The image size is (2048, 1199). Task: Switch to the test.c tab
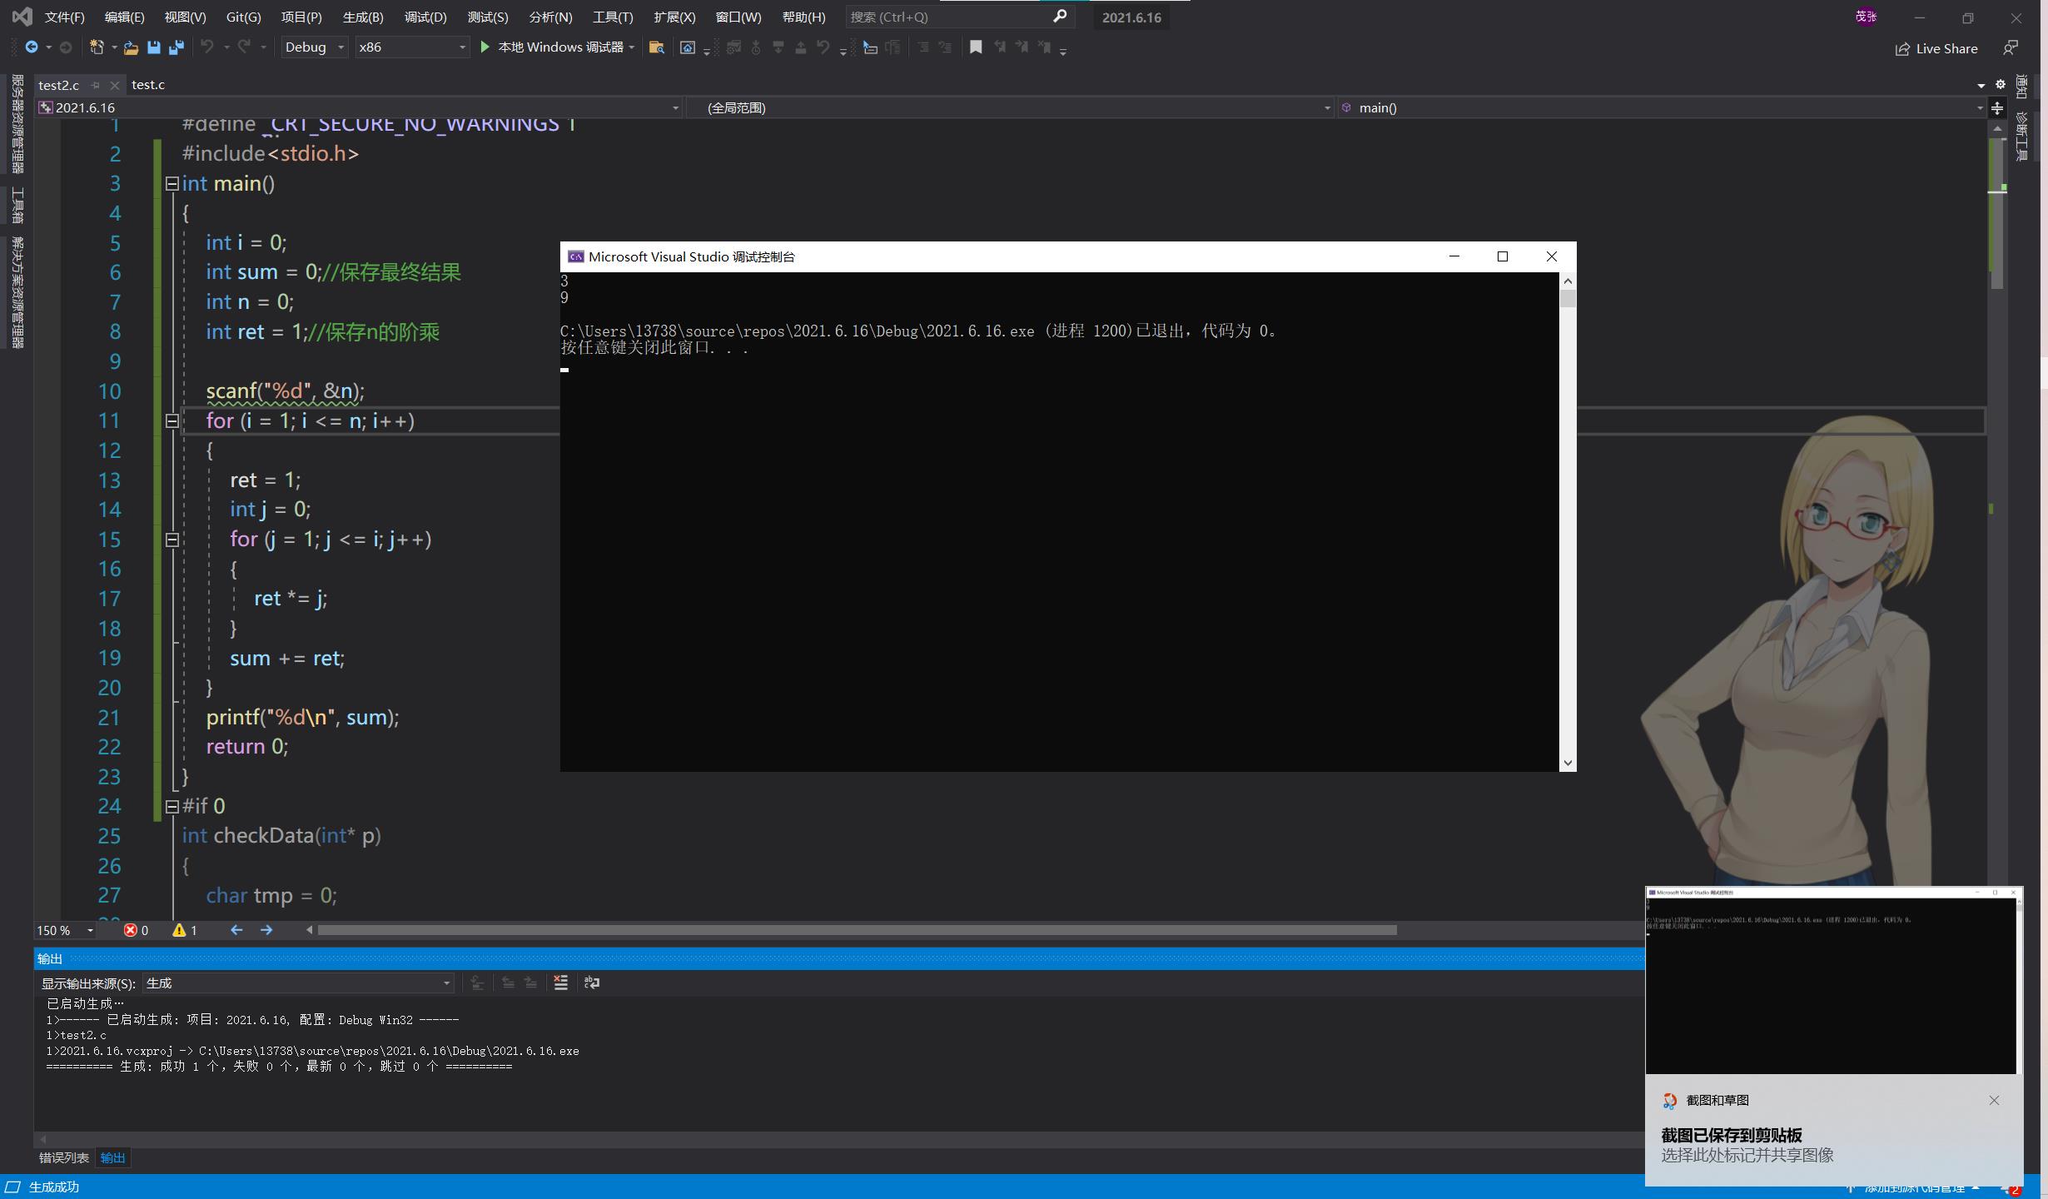click(148, 85)
